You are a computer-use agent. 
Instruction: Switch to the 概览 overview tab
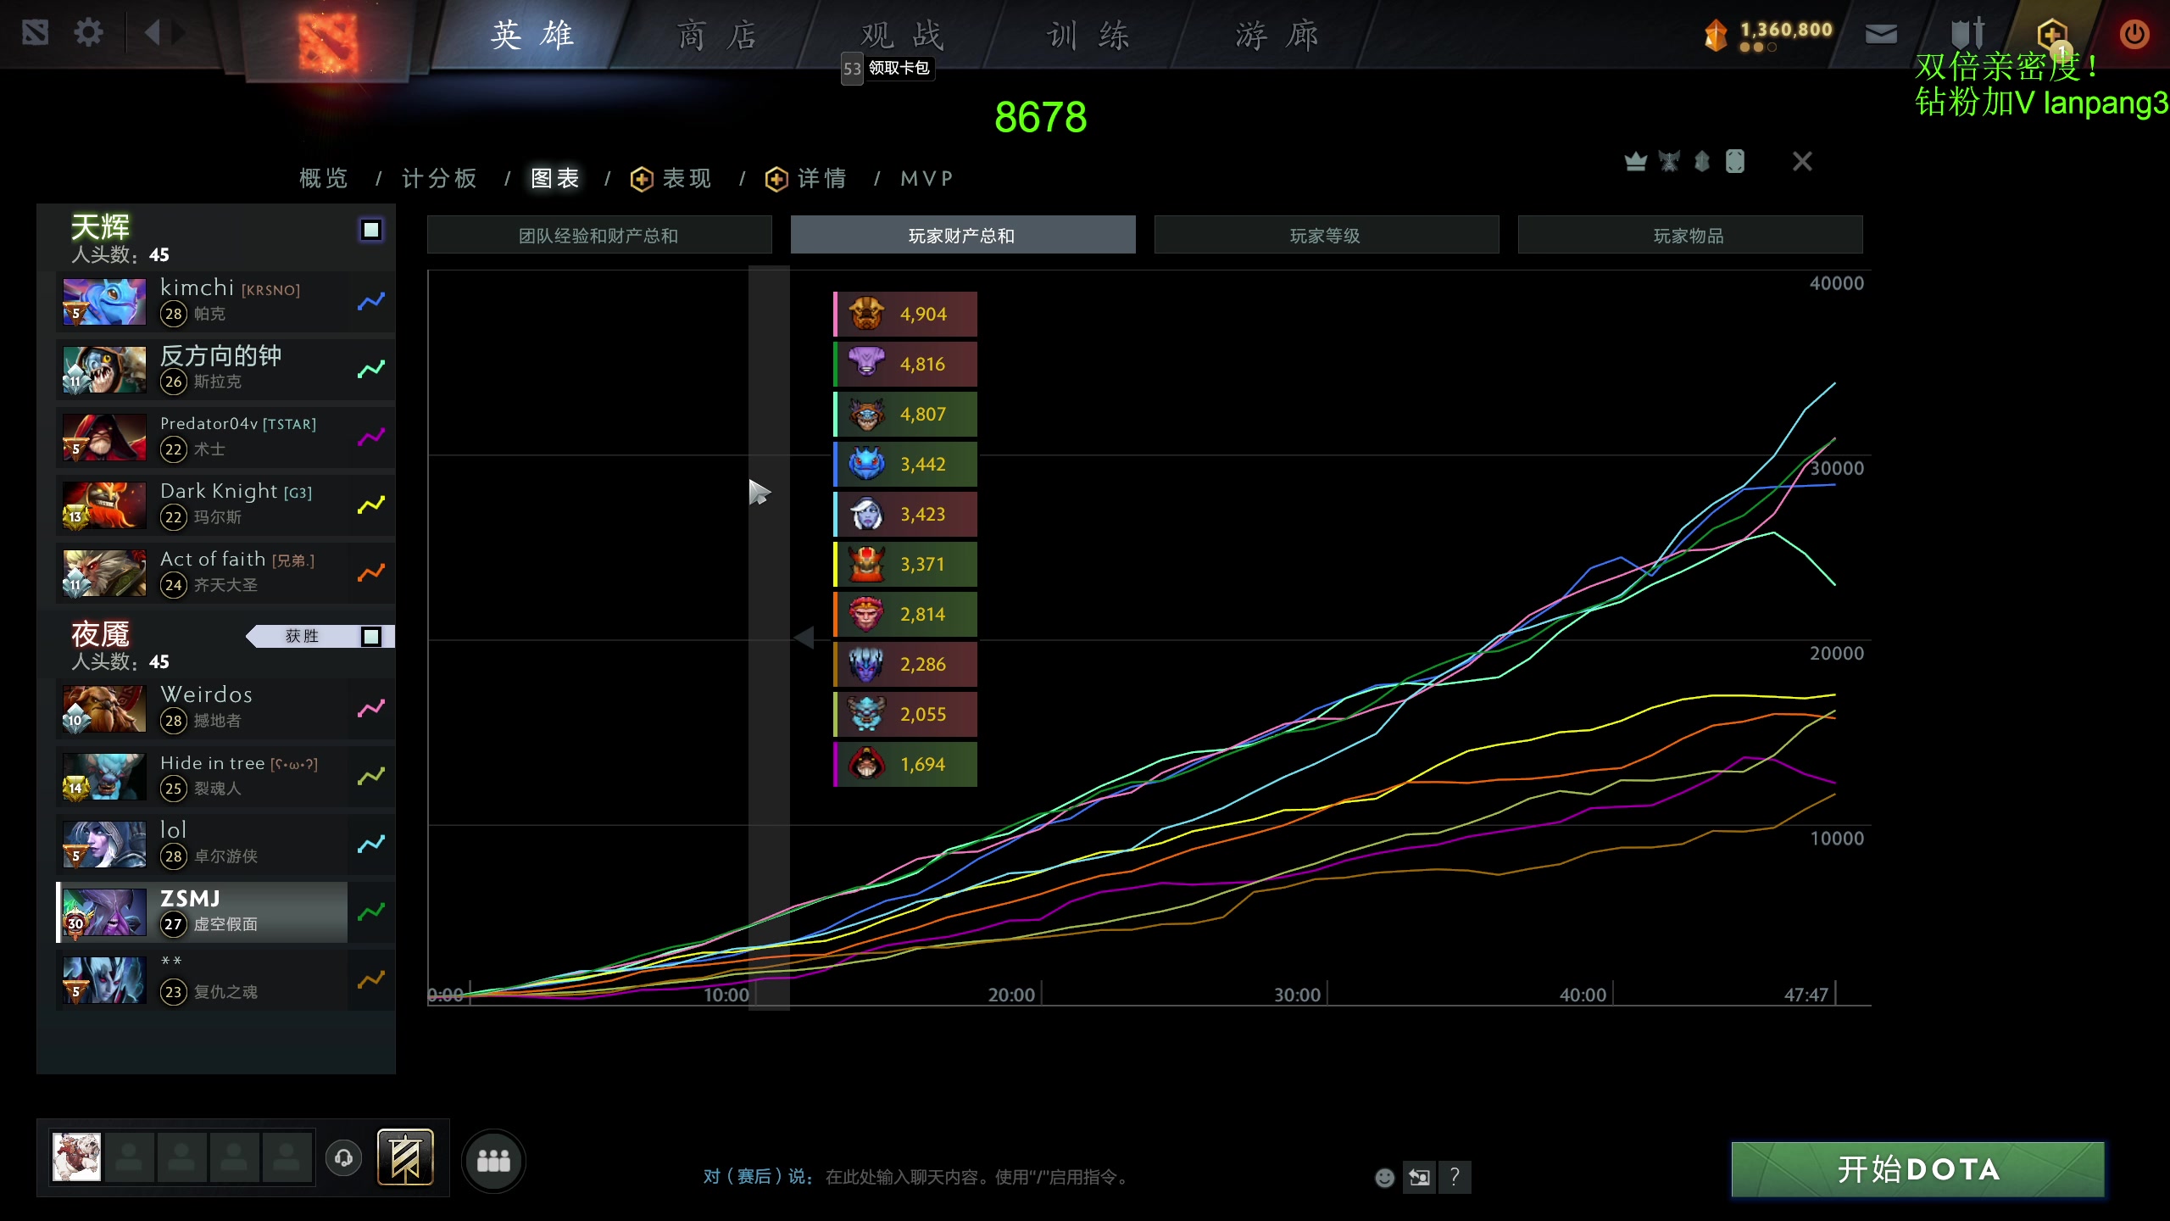click(x=324, y=179)
